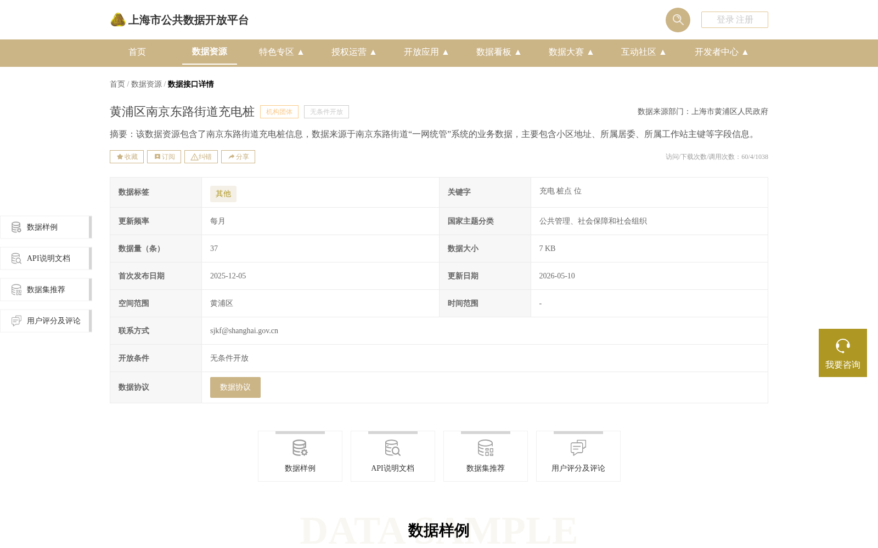This screenshot has height=548, width=878.
Task: Click the 7 KB data size value
Action: 547,249
